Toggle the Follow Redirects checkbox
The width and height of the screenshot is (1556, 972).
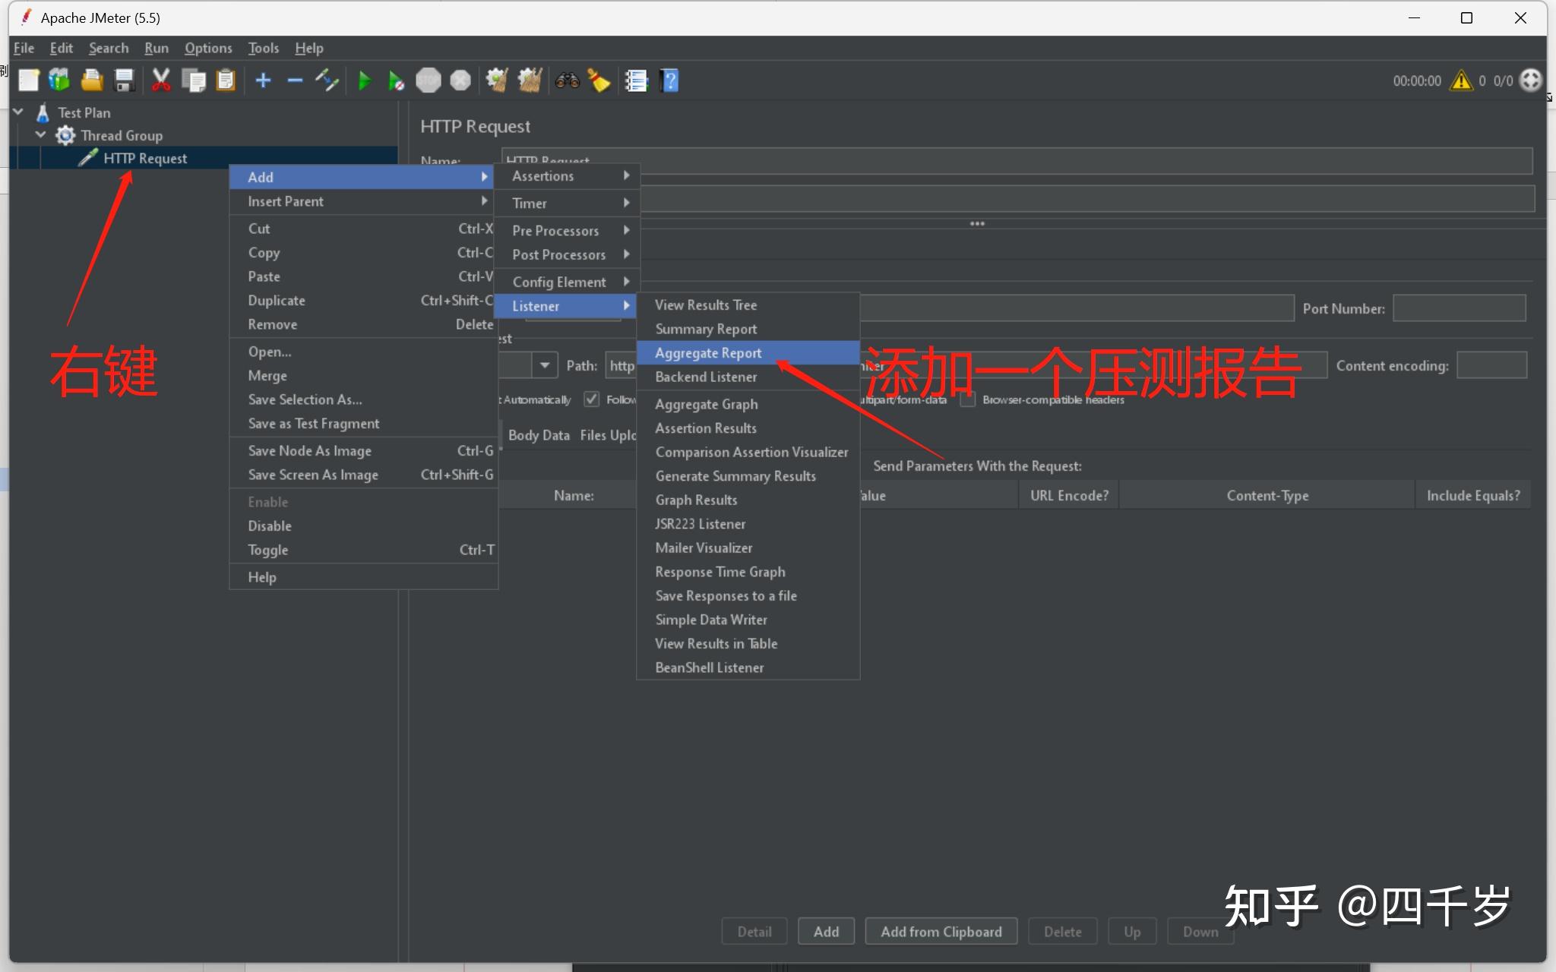click(x=591, y=399)
